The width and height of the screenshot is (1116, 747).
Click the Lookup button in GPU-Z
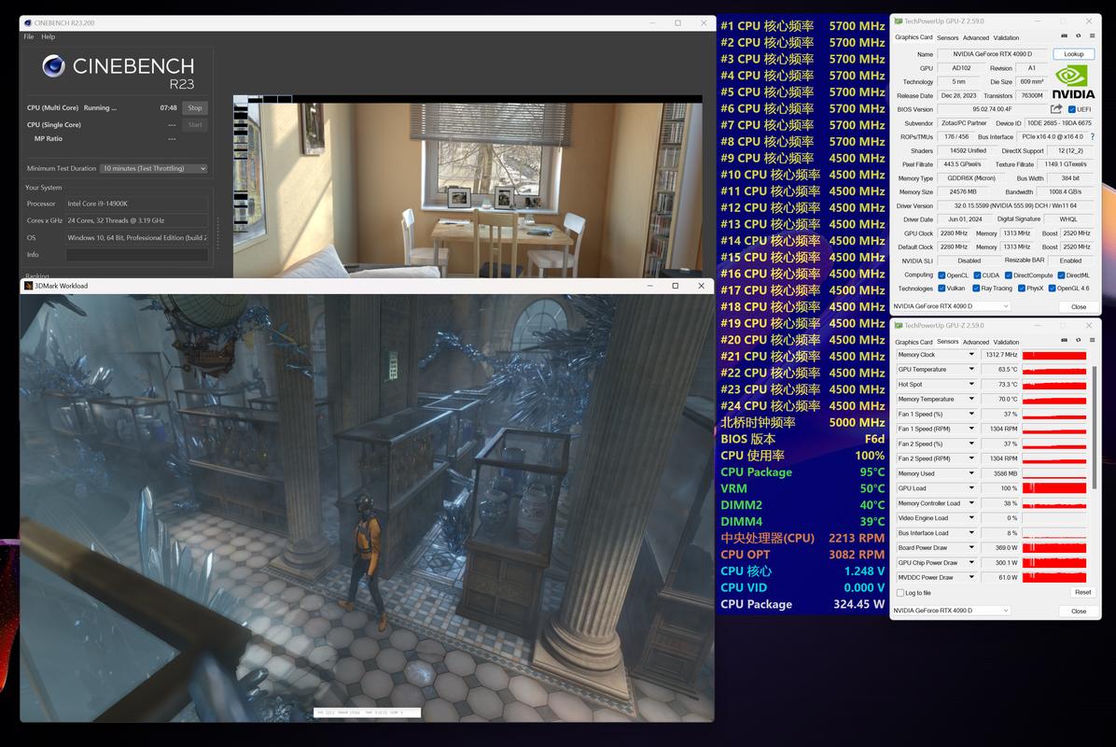coord(1074,54)
